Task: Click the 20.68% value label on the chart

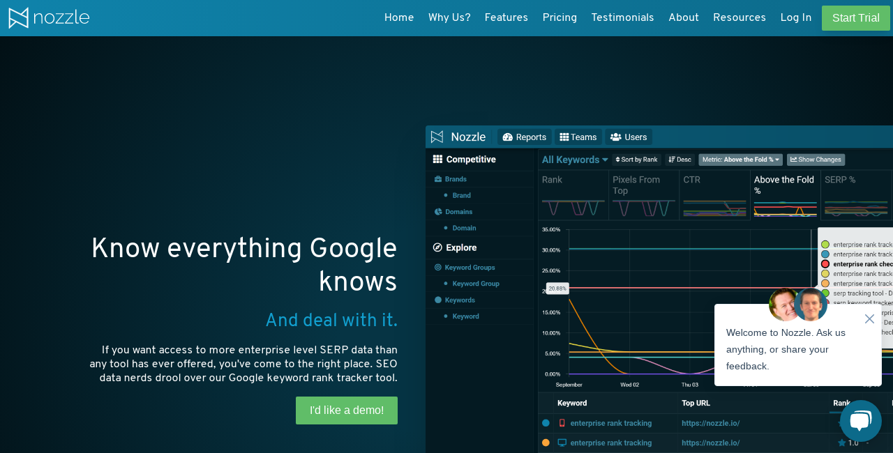Action: tap(557, 288)
